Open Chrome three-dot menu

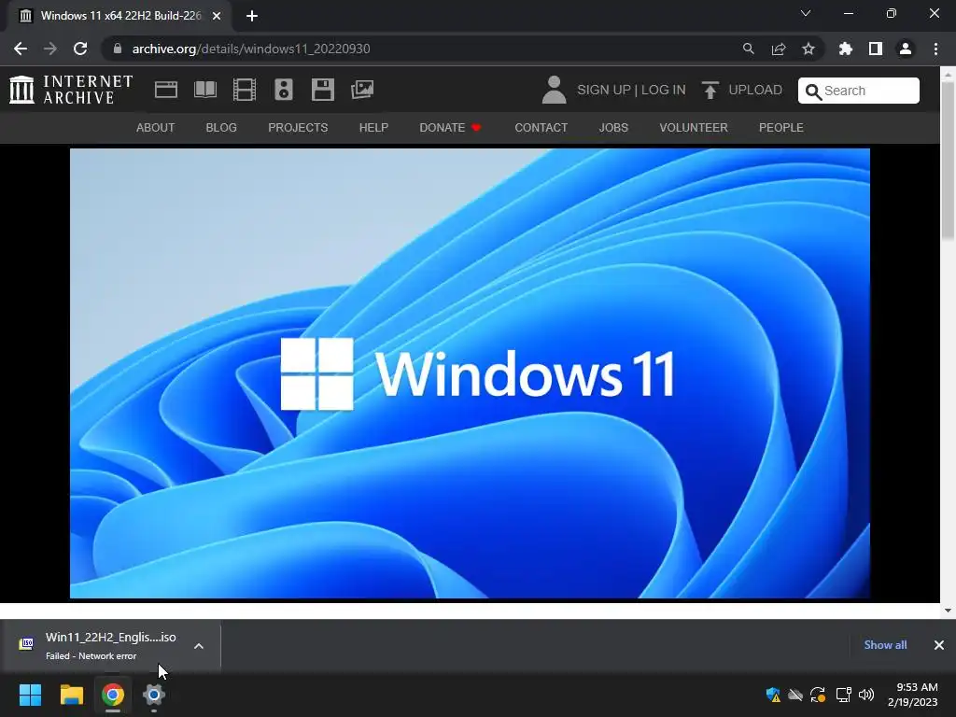[935, 49]
